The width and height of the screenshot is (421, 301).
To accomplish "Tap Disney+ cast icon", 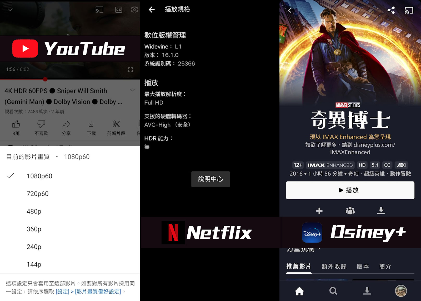I will (x=409, y=10).
